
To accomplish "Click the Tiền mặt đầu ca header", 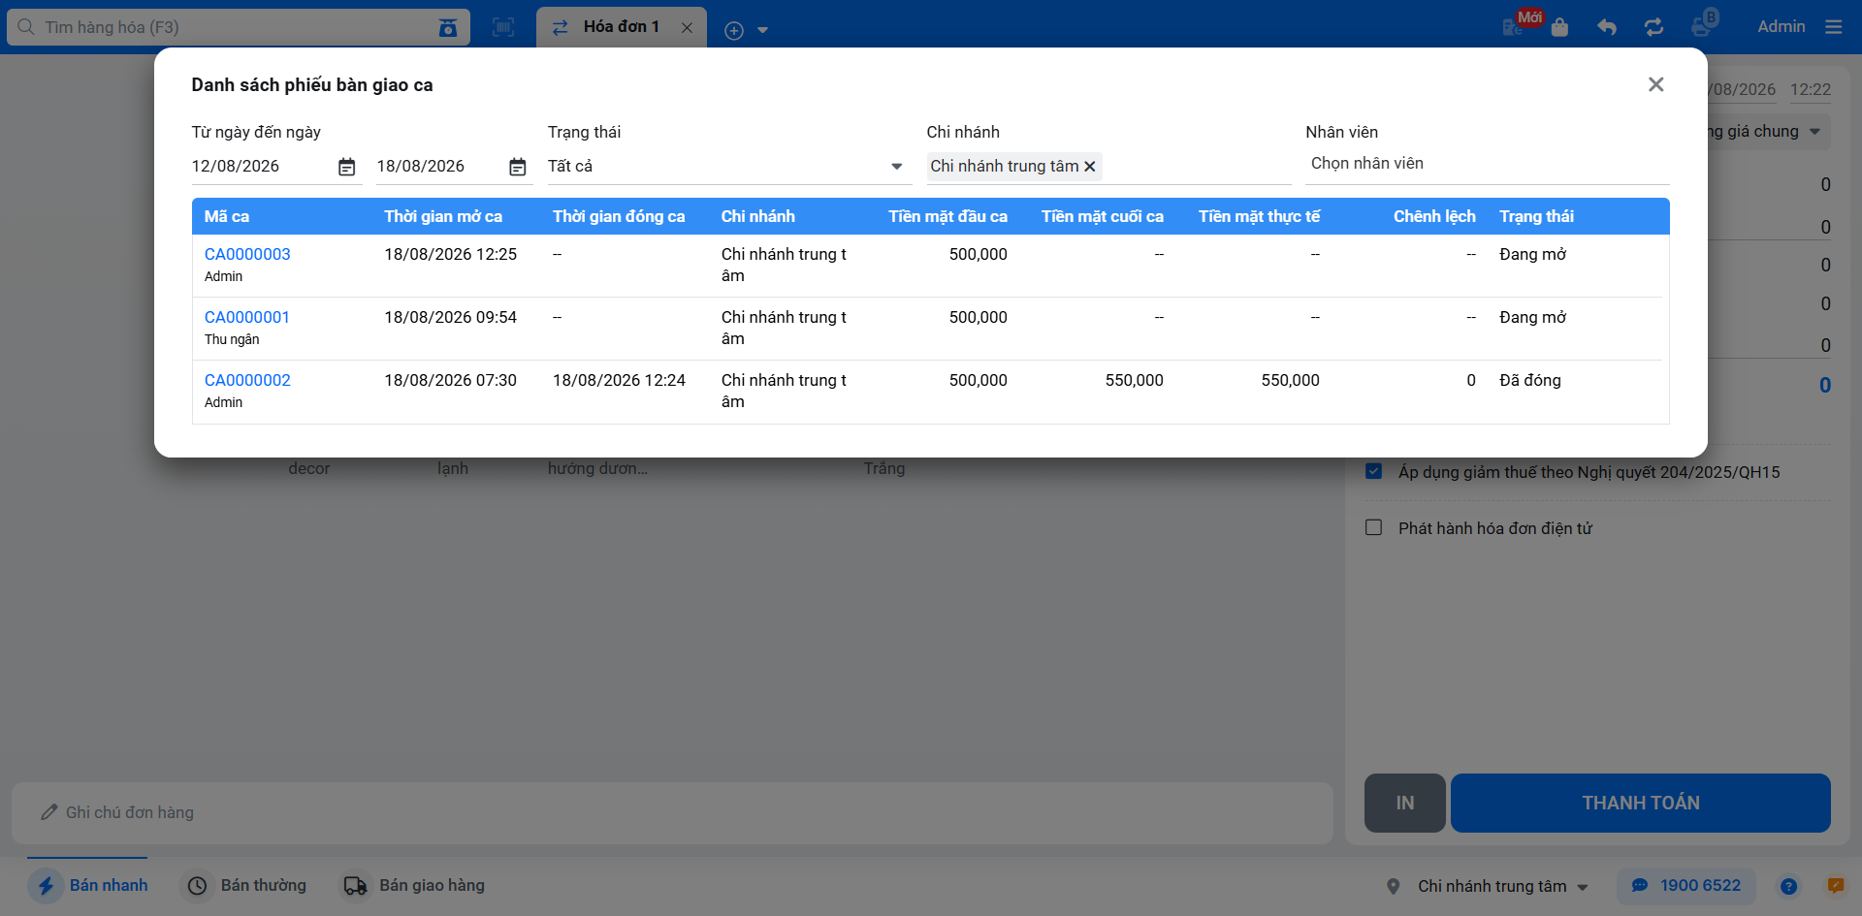I will [x=947, y=216].
